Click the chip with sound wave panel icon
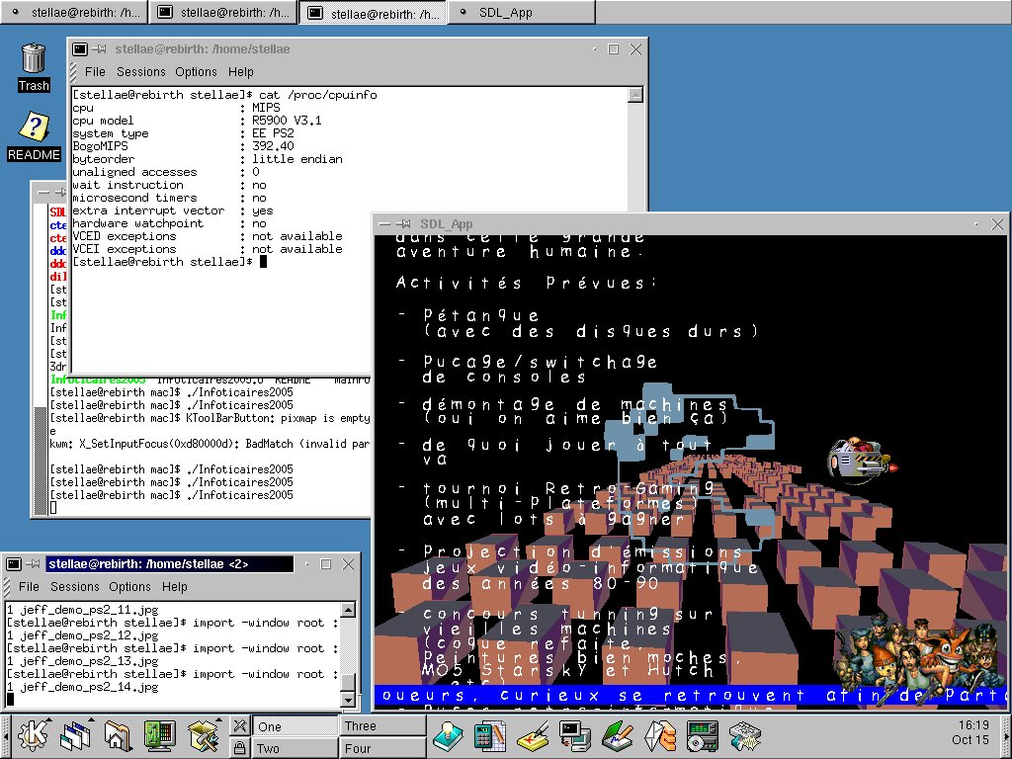This screenshot has height=759, width=1012. point(745,735)
